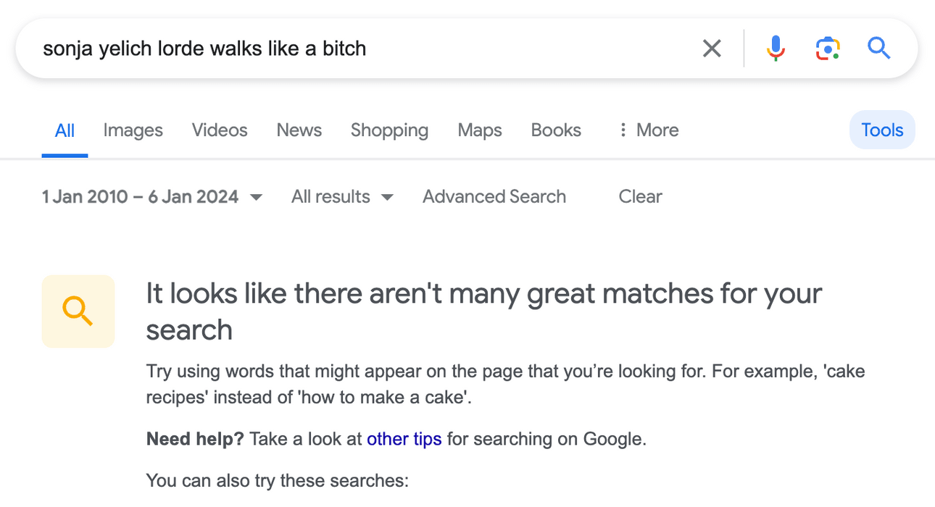
Task: Clear the applied search filters
Action: point(640,197)
